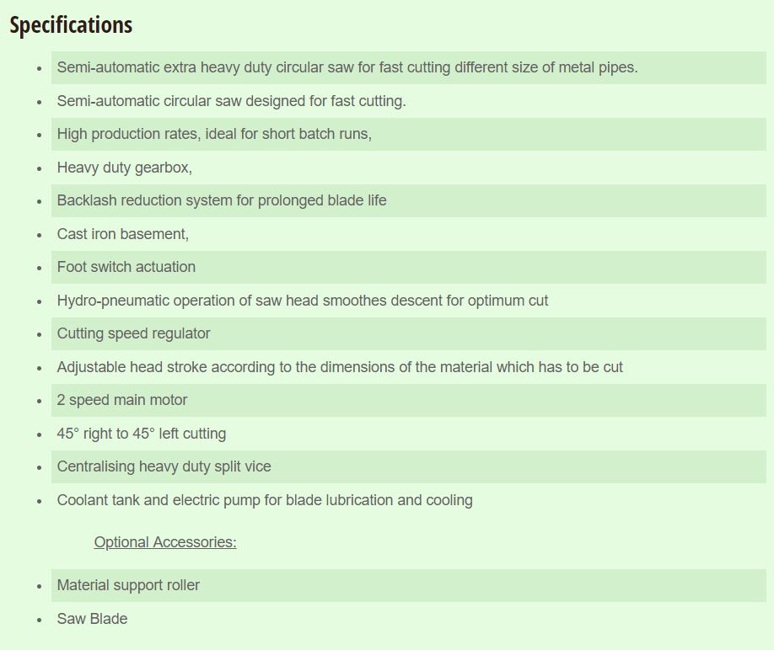774x650 pixels.
Task: Click the Foot switch actuation row
Action: (x=409, y=267)
